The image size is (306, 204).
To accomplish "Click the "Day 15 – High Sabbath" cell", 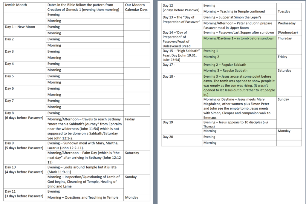I will 181,55.
